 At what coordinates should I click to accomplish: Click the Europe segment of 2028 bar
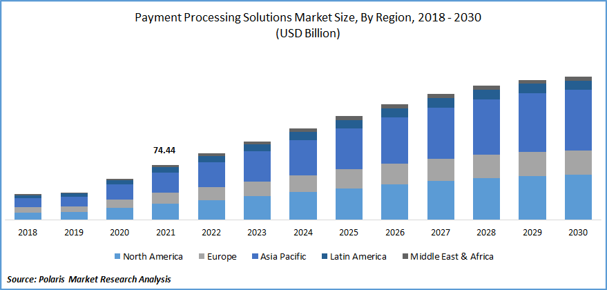pos(487,166)
